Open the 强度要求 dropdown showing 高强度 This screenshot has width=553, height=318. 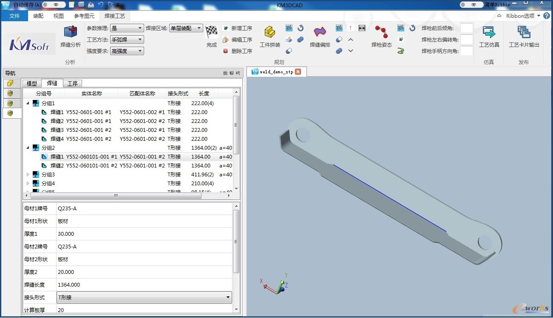(127, 51)
